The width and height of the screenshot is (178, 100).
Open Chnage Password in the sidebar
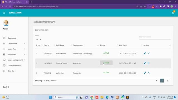(x=15, y=66)
